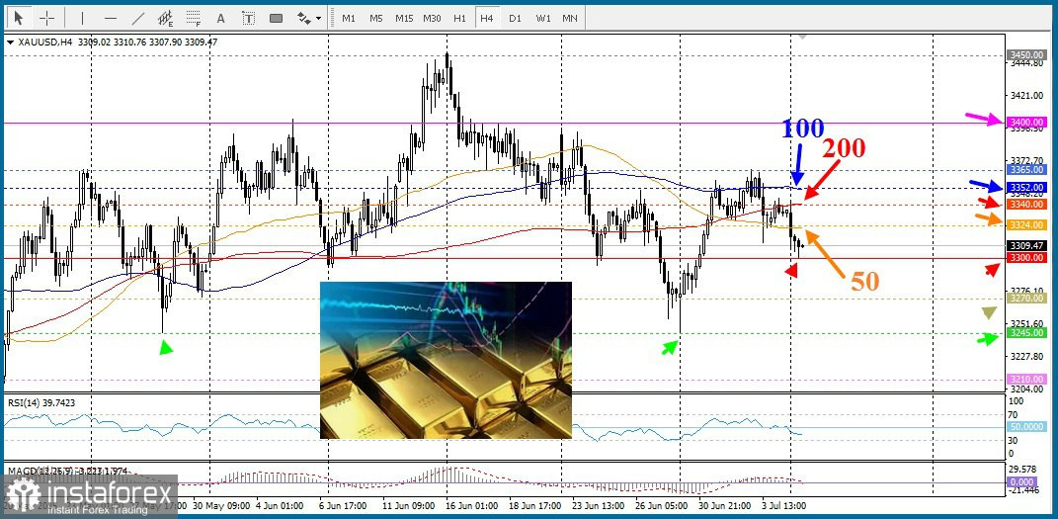Click the current price 3309.47 label
Image resolution: width=1058 pixels, height=519 pixels.
[1026, 246]
